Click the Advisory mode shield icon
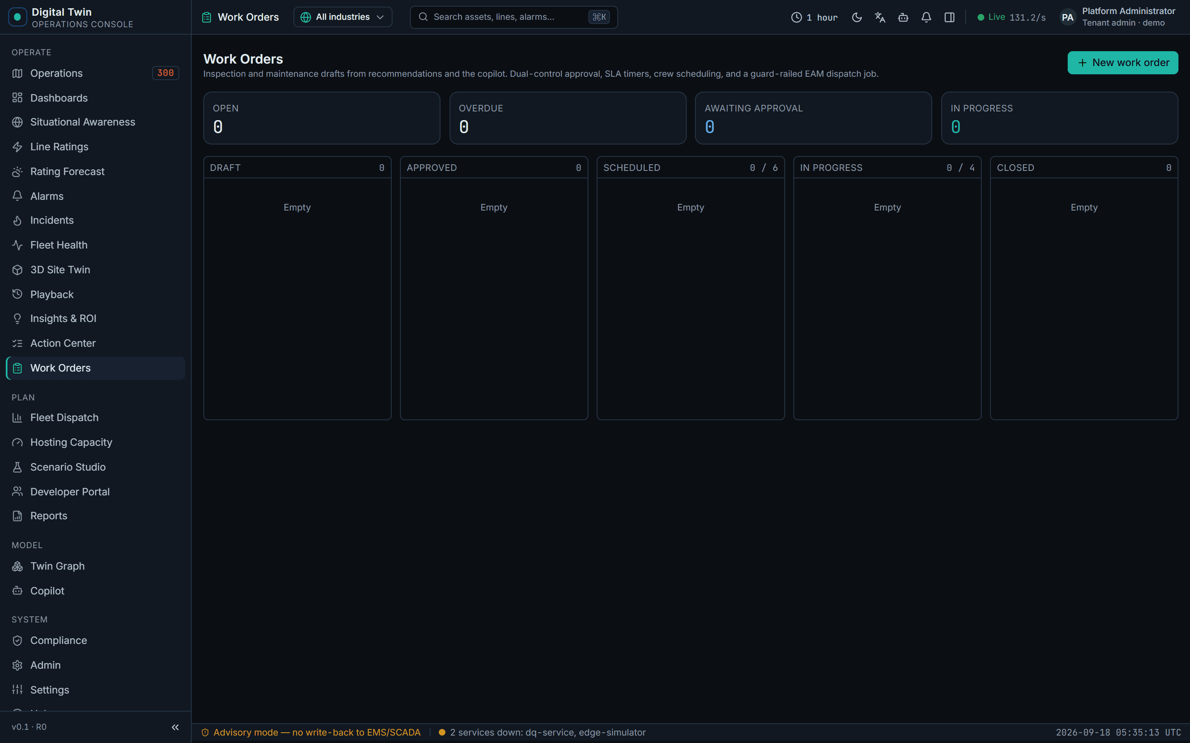The height and width of the screenshot is (743, 1190). point(205,732)
